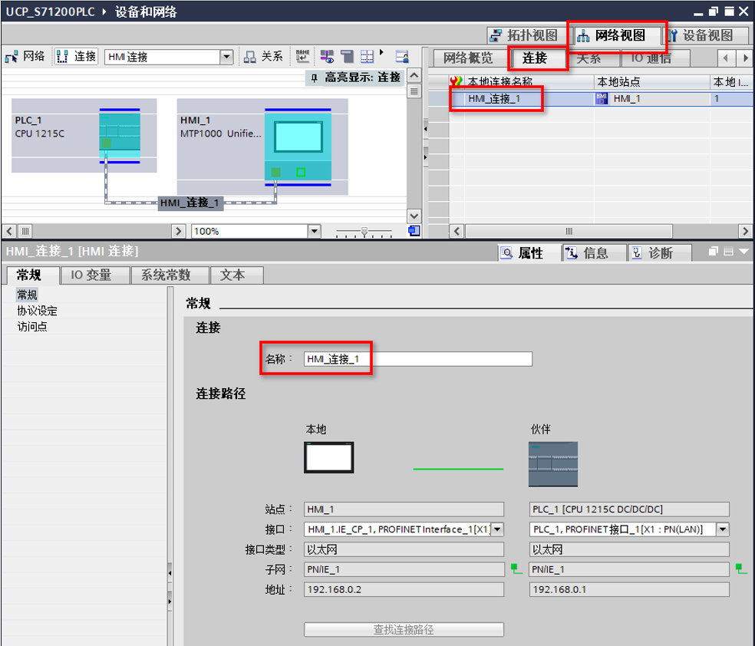The width and height of the screenshot is (755, 646).
Task: Open the Topology view (拓扑视图) tab
Action: coord(524,35)
